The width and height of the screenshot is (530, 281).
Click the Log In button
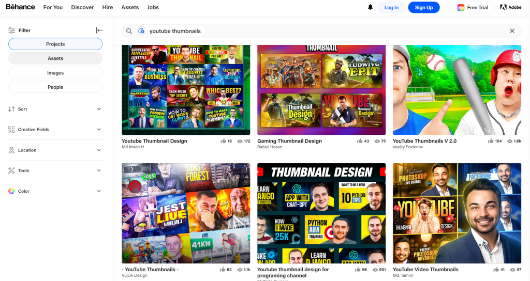(391, 7)
